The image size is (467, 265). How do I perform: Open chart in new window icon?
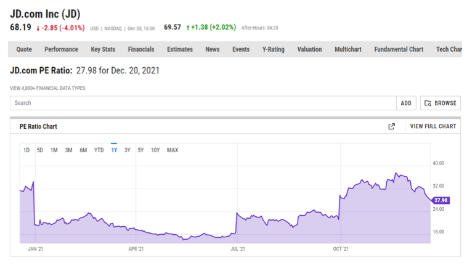[x=391, y=126]
